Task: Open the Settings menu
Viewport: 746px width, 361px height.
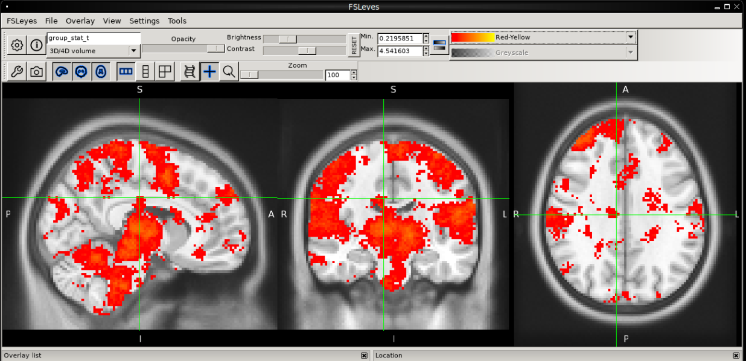Action: pos(144,21)
